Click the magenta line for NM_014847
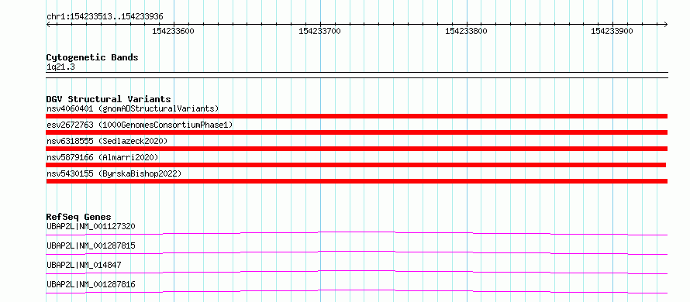The height and width of the screenshot is (302, 690). [x=357, y=272]
